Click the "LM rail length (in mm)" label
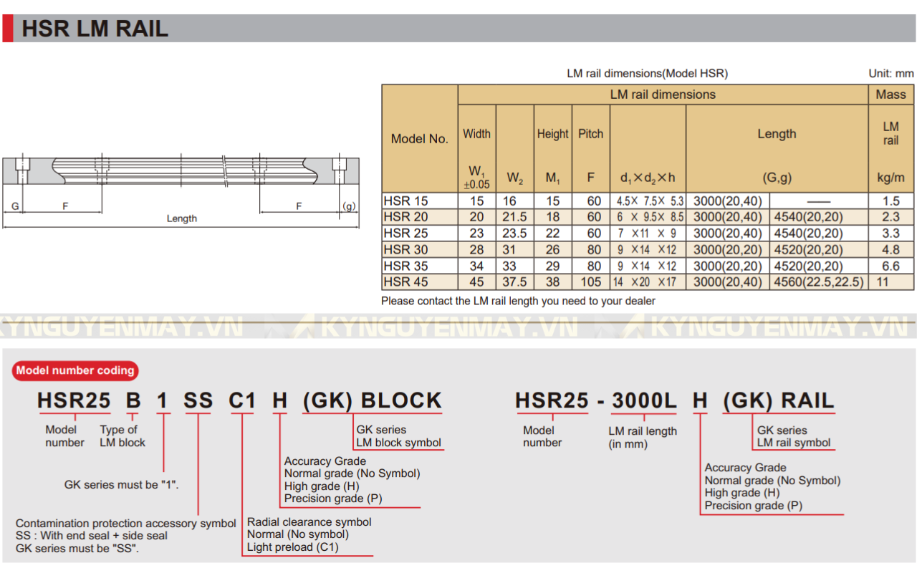Viewport: 917px width, 563px height. [x=643, y=438]
